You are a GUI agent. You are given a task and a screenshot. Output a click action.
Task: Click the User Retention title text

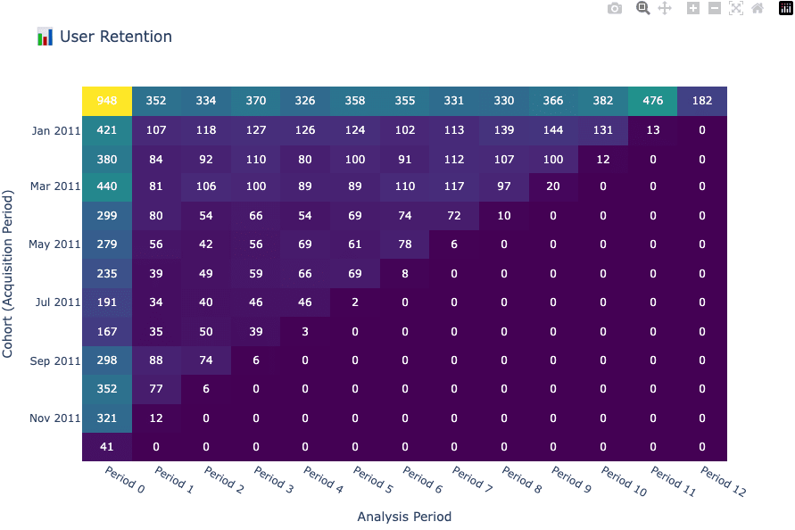point(115,37)
